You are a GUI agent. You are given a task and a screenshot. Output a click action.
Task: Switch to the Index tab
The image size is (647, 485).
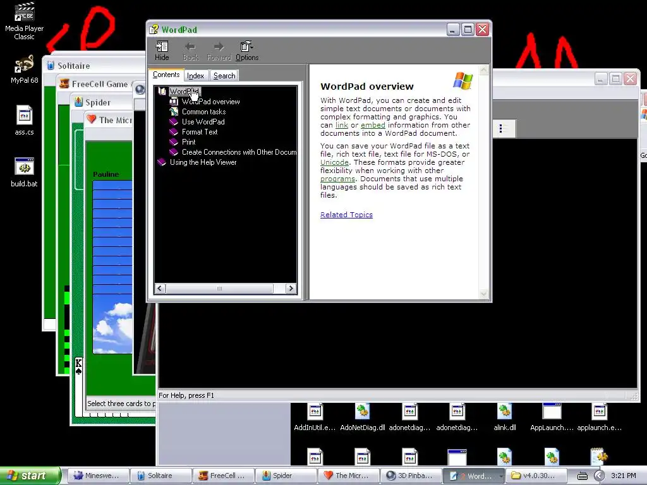[195, 76]
